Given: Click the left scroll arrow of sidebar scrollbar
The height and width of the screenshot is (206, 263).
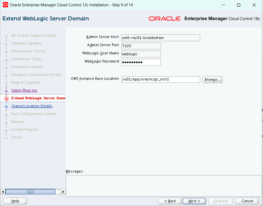Looking at the screenshot, I should [x=3, y=192].
